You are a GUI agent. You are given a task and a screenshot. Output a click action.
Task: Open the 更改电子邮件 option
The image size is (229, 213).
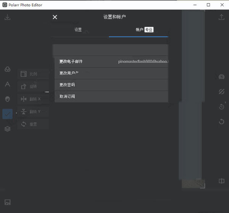coord(111,62)
